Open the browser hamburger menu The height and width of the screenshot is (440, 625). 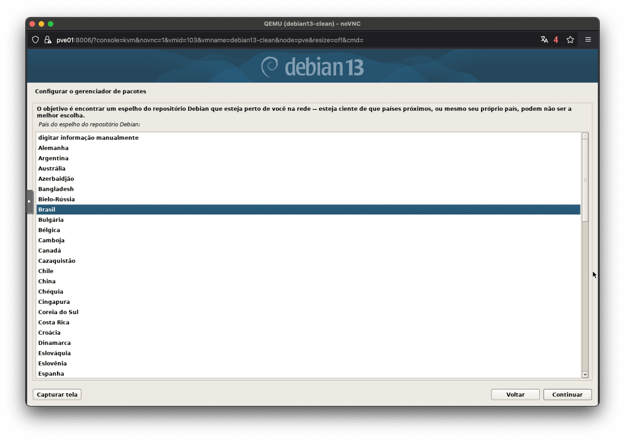588,40
